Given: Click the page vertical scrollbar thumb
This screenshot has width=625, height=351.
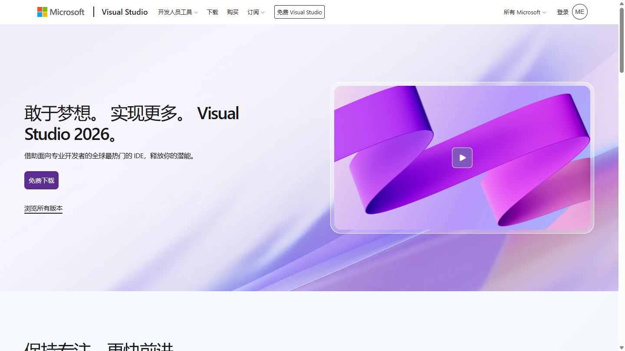Looking at the screenshot, I should (622, 40).
